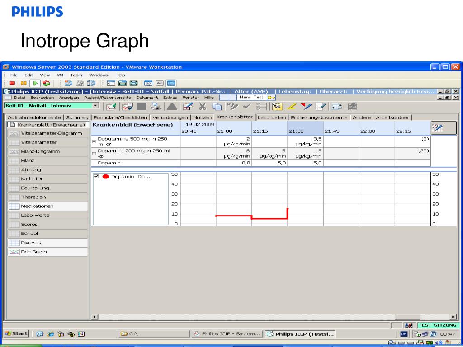Click the ICIP printer icon
Image resolution: width=463 pixels, height=347 pixels.
tap(156, 107)
